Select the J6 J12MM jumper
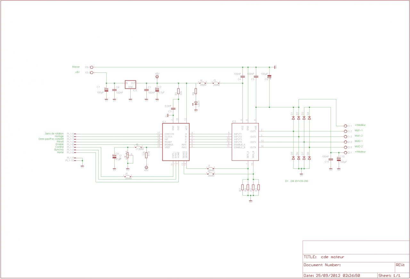This screenshot has height=279, width=410. (x=138, y=147)
